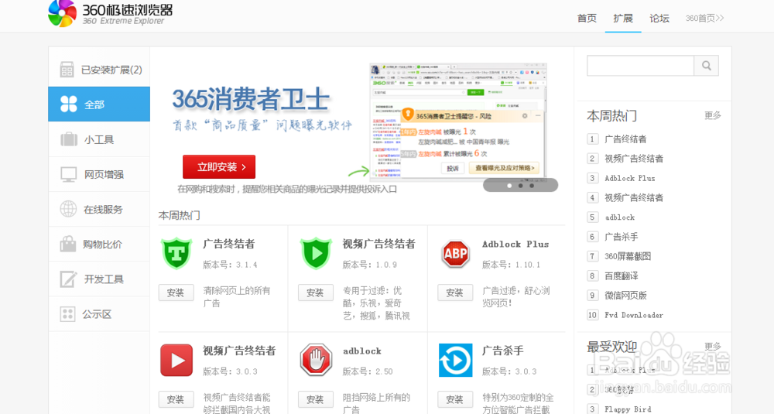Screen dimensions: 774x414
Task: Select the first banner carousel dot
Action: click(x=509, y=186)
